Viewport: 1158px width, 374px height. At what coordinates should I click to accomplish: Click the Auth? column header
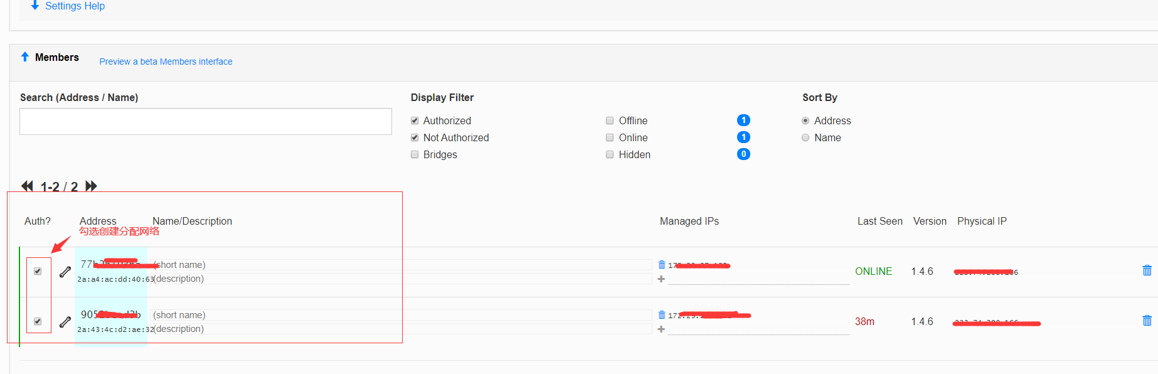pyautogui.click(x=38, y=221)
